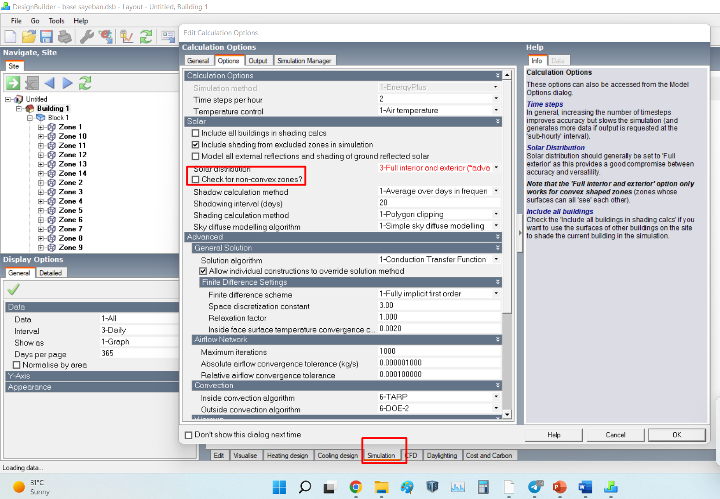Screen dimensions: 720x499
Task: Click the export report icon in the toolbar
Action: [168, 37]
